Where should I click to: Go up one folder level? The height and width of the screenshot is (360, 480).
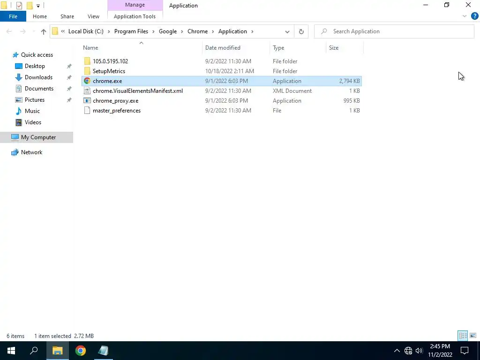44,31
